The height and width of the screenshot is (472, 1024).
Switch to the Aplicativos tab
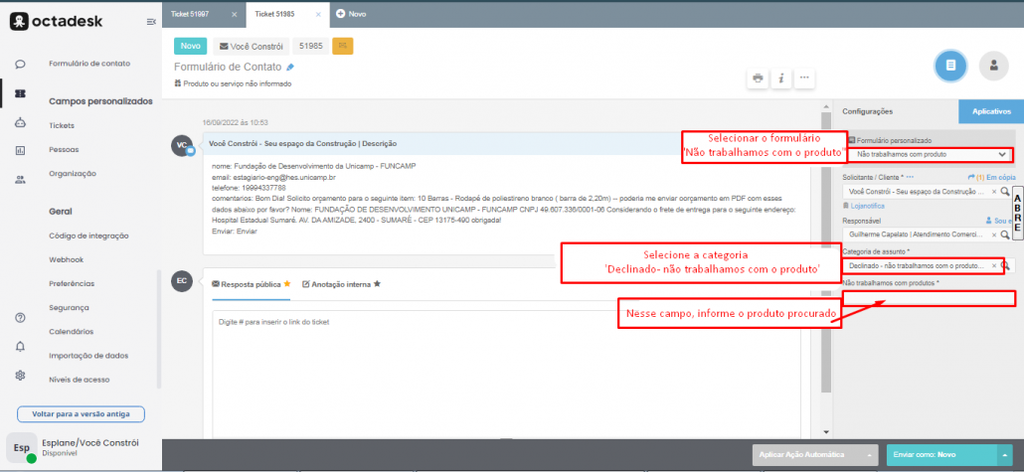tap(990, 111)
